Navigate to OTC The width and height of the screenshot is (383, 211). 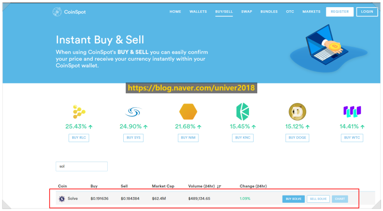(290, 11)
